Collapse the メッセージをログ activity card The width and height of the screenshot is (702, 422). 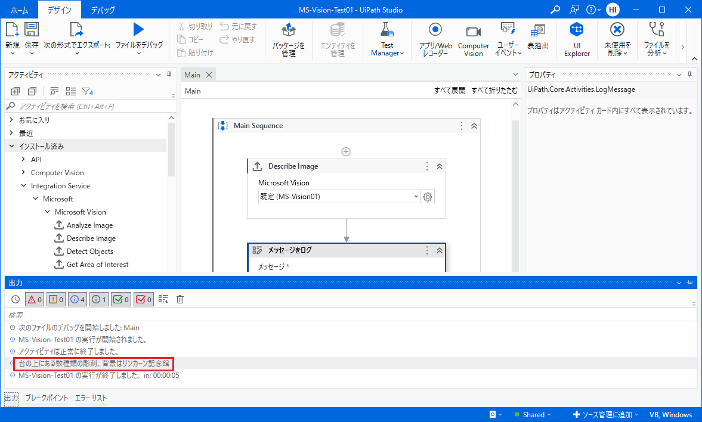tap(440, 250)
